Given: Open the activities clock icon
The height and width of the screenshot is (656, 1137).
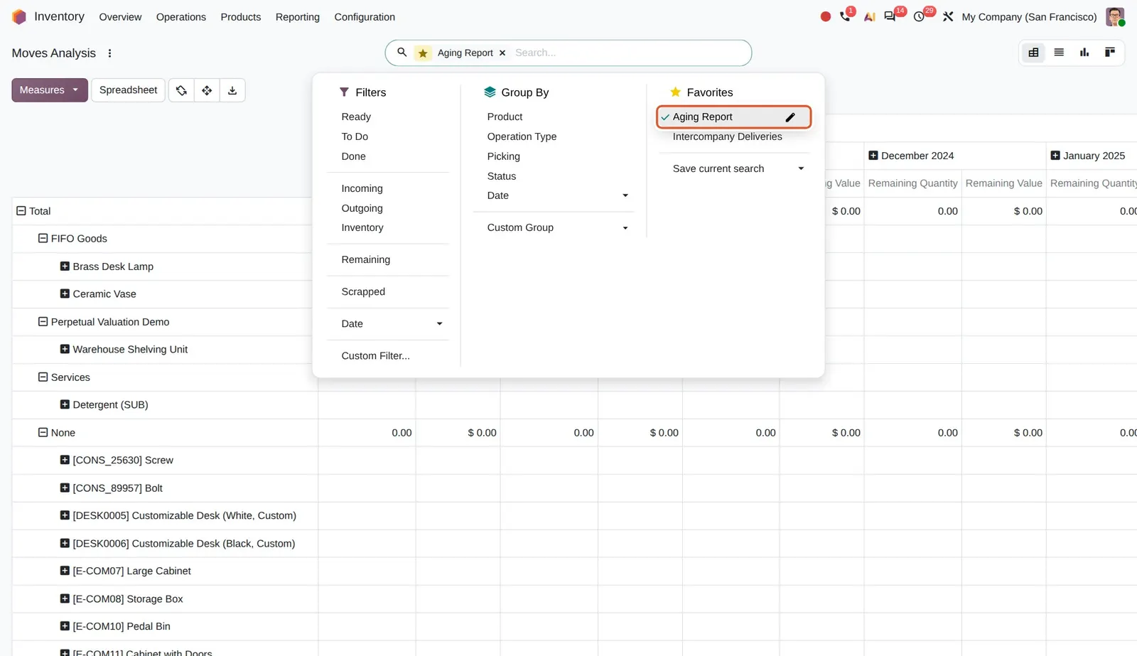Looking at the screenshot, I should (x=919, y=16).
